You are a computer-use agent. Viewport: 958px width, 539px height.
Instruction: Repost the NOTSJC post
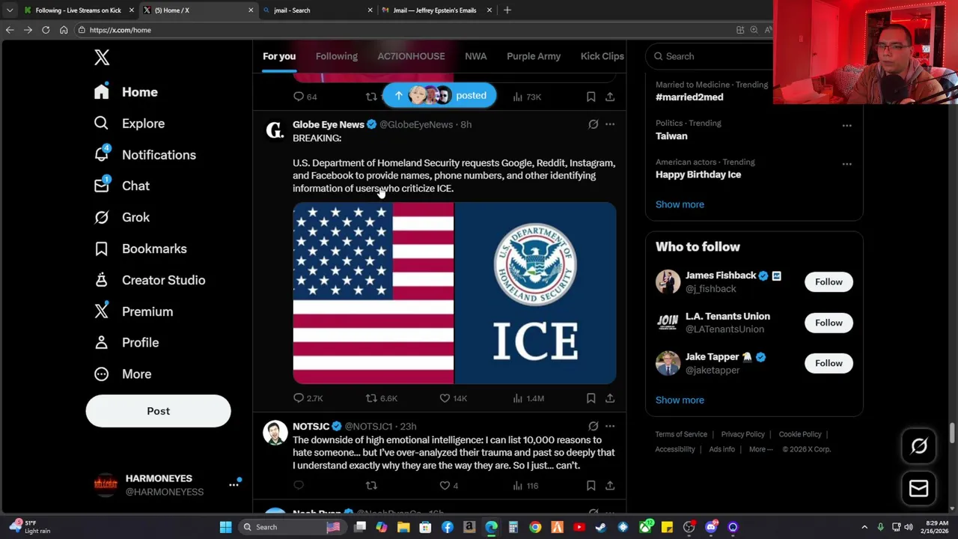click(371, 486)
